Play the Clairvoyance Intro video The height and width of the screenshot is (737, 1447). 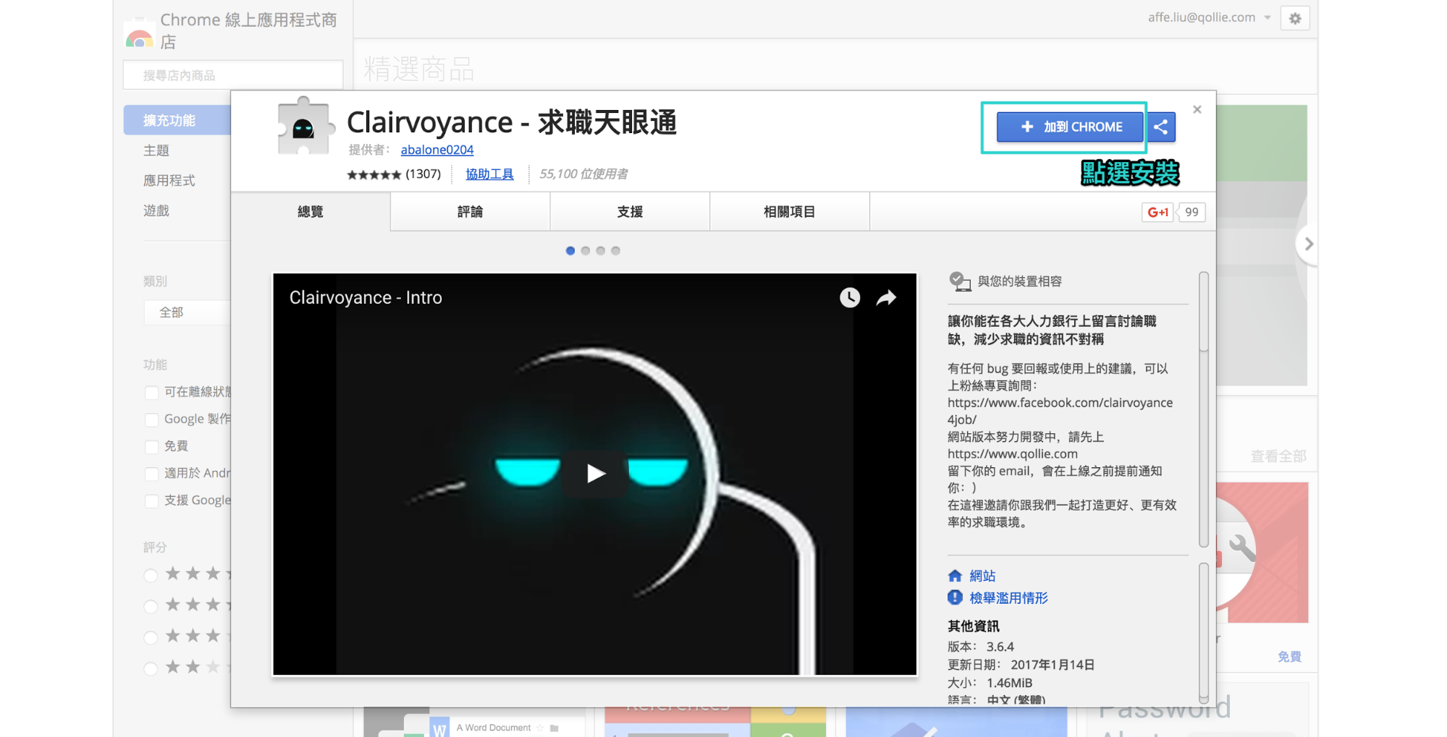(x=595, y=474)
